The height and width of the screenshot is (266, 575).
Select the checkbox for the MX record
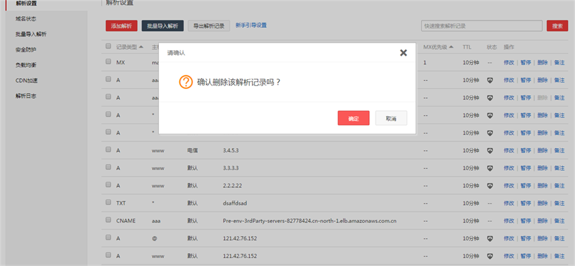[109, 62]
